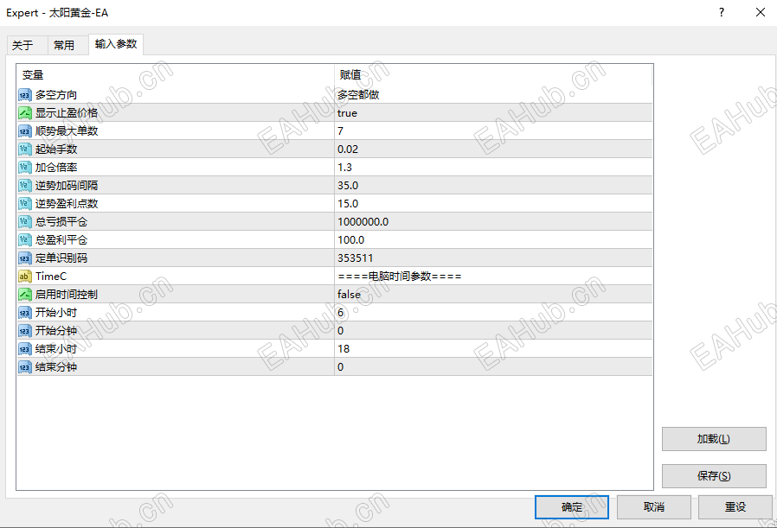Close the Expert dialog window
Screen dimensions: 777x528
pyautogui.click(x=761, y=12)
